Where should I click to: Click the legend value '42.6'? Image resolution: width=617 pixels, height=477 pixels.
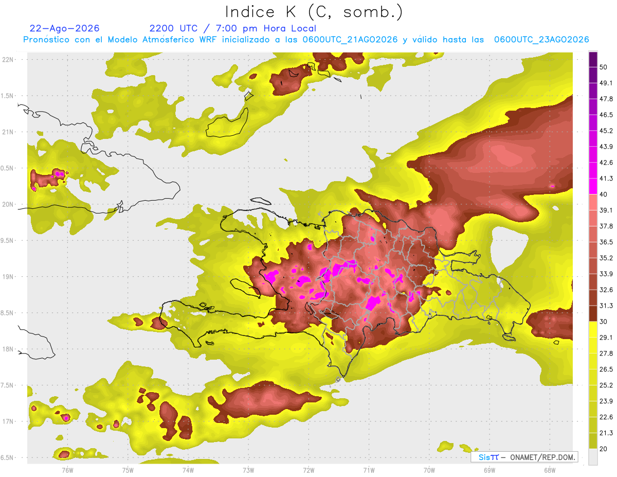point(607,163)
